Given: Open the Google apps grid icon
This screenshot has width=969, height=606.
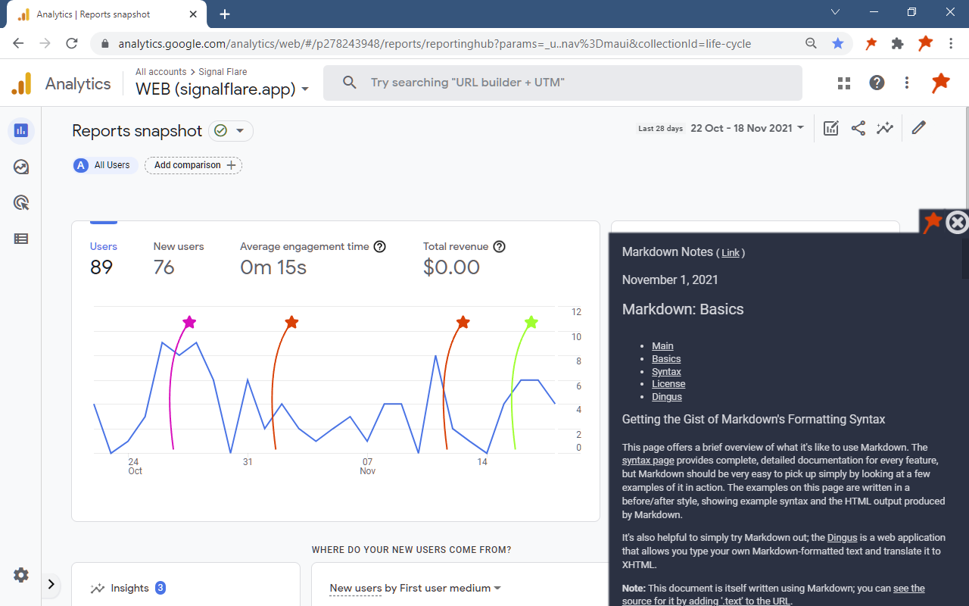Looking at the screenshot, I should tap(844, 83).
